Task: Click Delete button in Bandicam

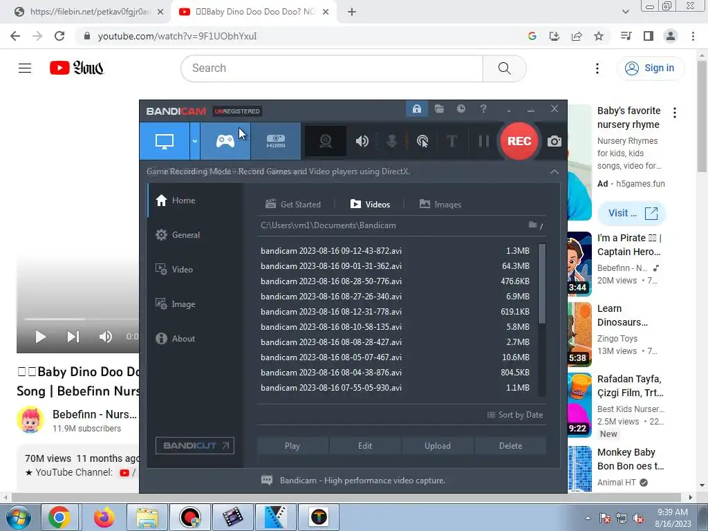Action: click(x=510, y=446)
